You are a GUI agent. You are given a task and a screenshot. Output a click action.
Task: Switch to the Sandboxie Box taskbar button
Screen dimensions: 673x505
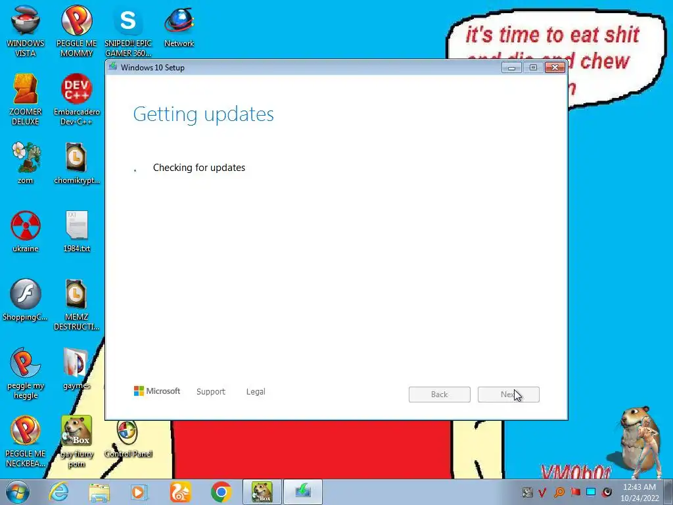262,492
